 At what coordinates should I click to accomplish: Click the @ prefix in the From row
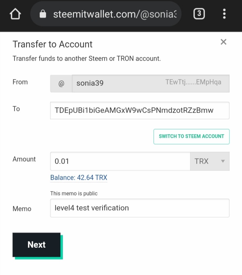click(x=61, y=84)
